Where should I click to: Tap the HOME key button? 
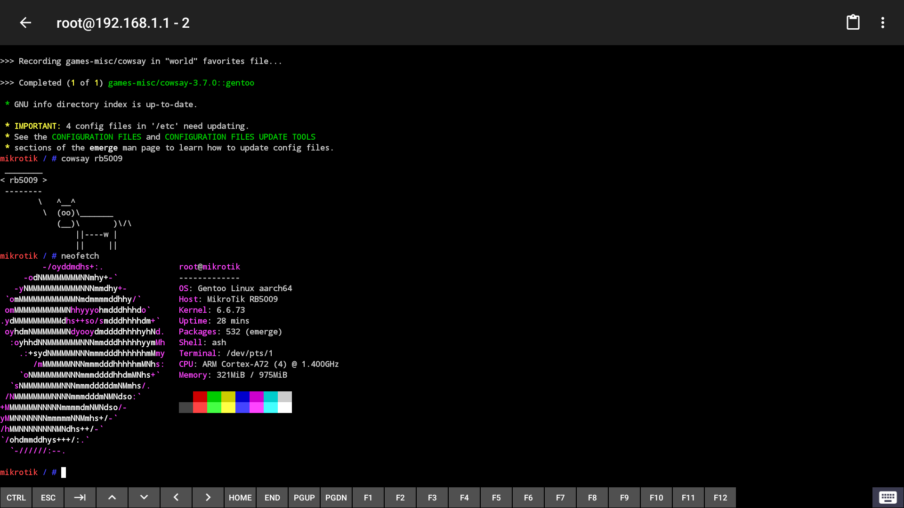point(240,498)
